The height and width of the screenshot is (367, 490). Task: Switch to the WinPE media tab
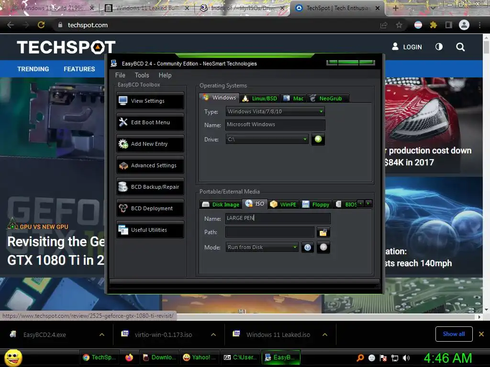[283, 205]
